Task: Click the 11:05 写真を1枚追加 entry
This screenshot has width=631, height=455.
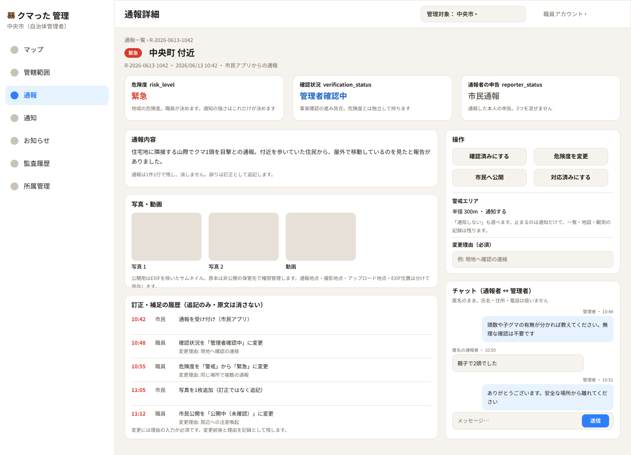Action: tap(281, 394)
